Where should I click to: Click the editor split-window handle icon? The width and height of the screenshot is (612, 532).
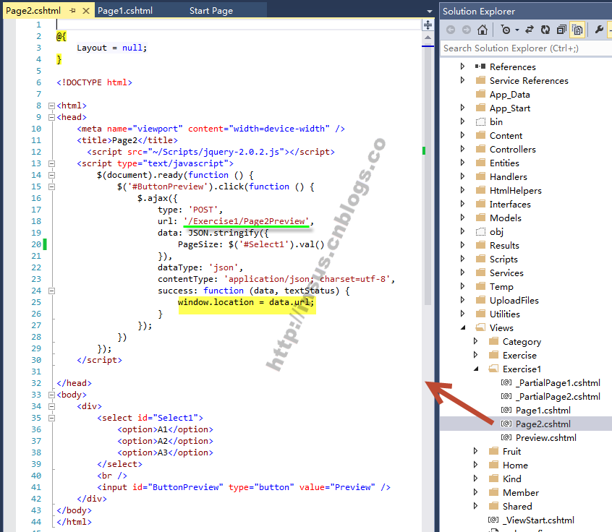pos(428,25)
